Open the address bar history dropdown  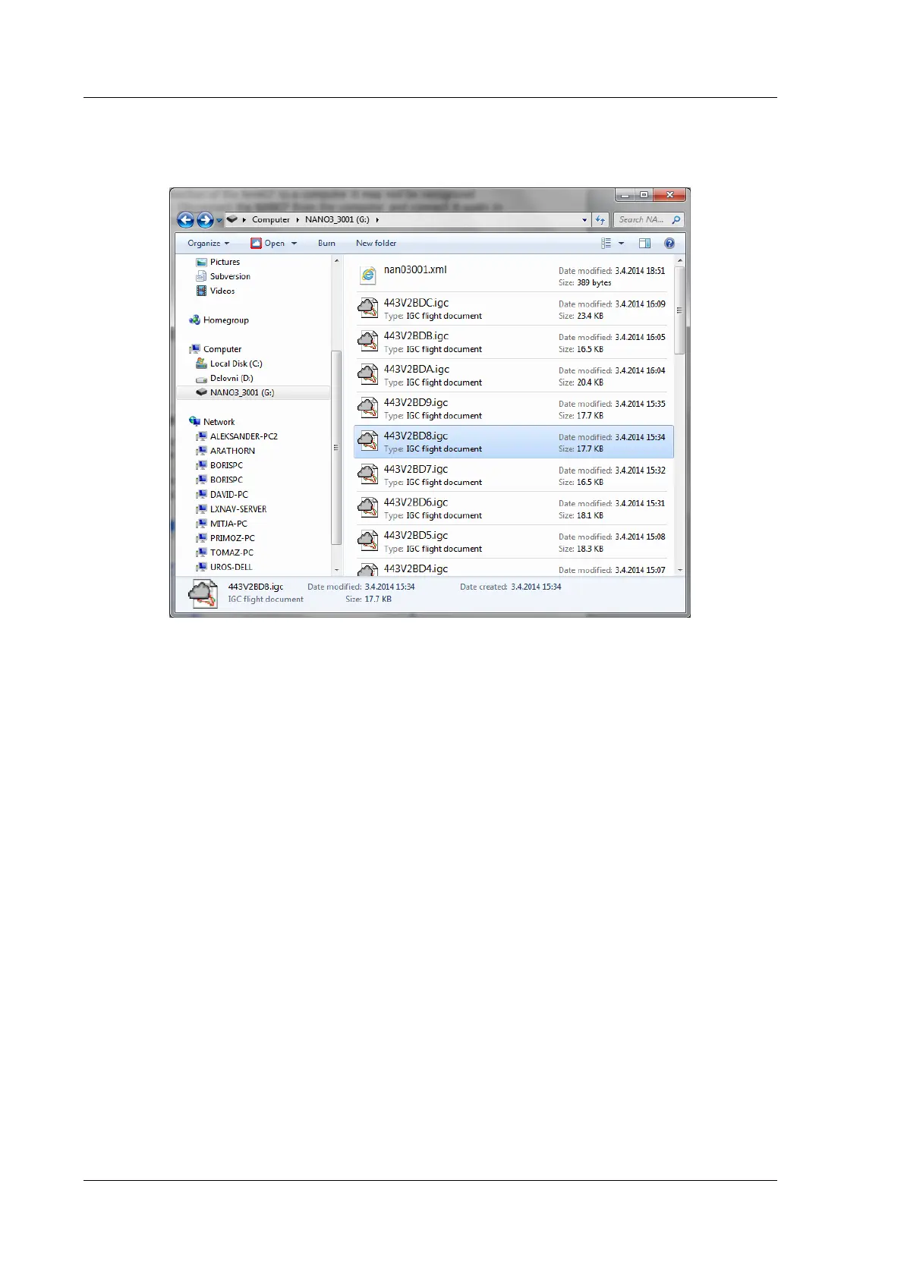click(584, 220)
